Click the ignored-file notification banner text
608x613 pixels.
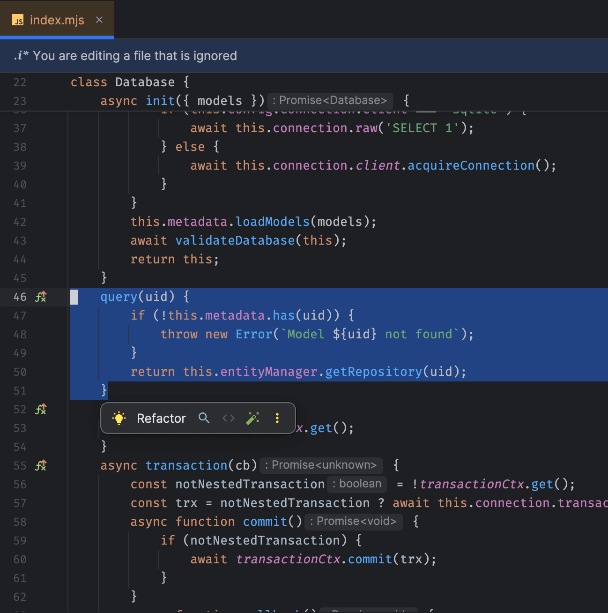click(135, 56)
